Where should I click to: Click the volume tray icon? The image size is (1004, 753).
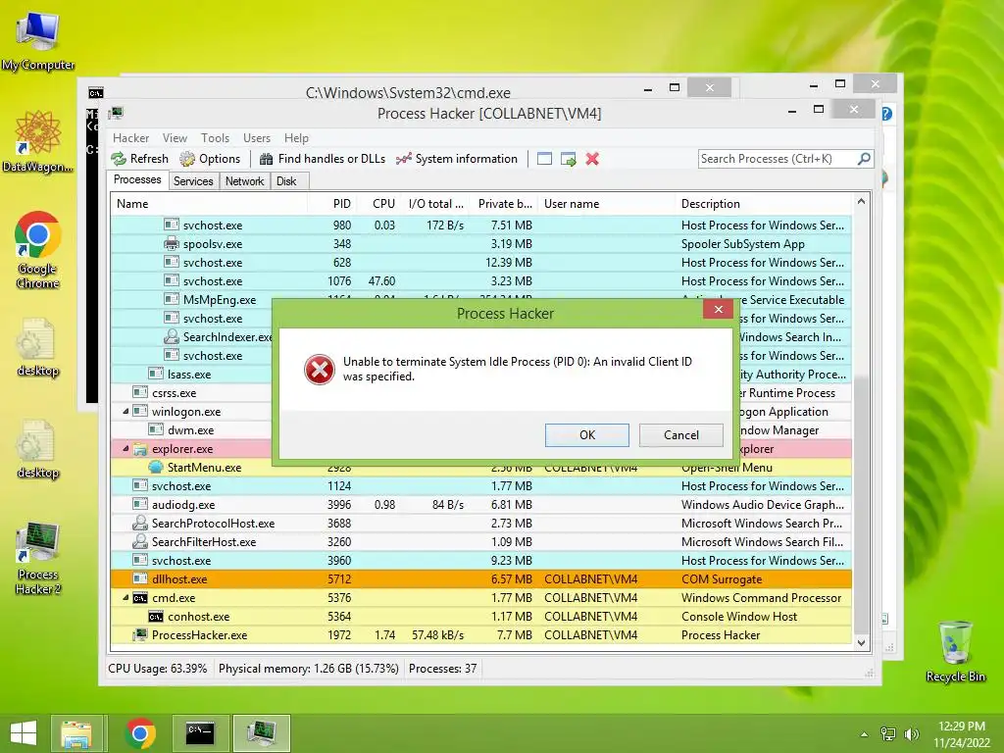coord(911,733)
